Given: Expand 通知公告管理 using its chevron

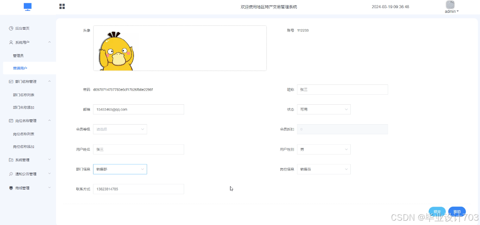Looking at the screenshot, I should [x=49, y=174].
